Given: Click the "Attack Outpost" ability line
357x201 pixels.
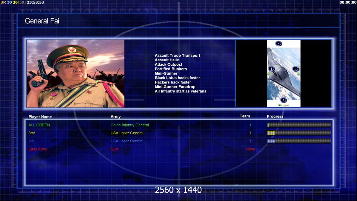Looking at the screenshot, I should point(168,64).
